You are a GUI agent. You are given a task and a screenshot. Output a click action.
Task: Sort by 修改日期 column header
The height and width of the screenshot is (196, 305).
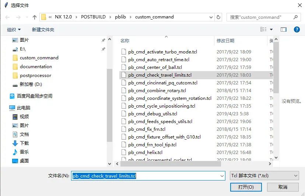(x=225, y=41)
